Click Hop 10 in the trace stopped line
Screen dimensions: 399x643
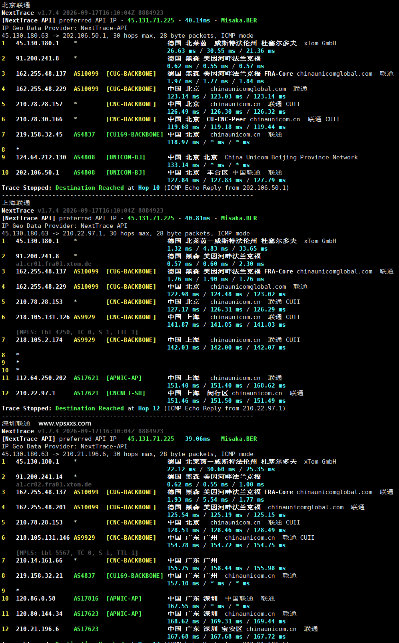pyautogui.click(x=149, y=188)
